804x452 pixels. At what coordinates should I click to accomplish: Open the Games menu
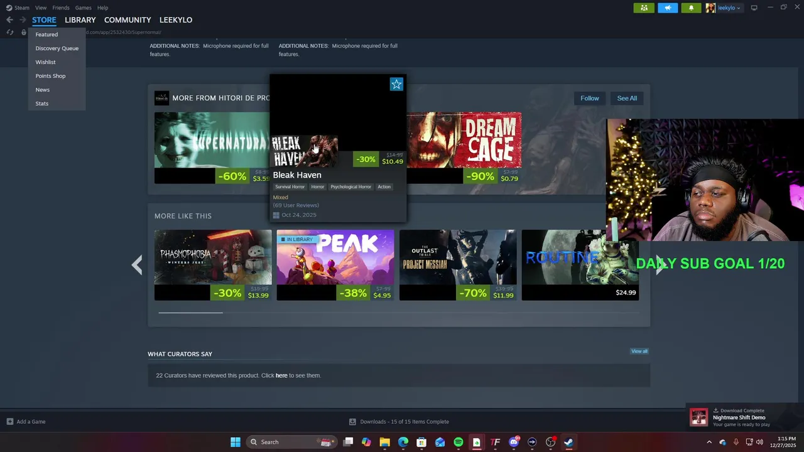83,8
